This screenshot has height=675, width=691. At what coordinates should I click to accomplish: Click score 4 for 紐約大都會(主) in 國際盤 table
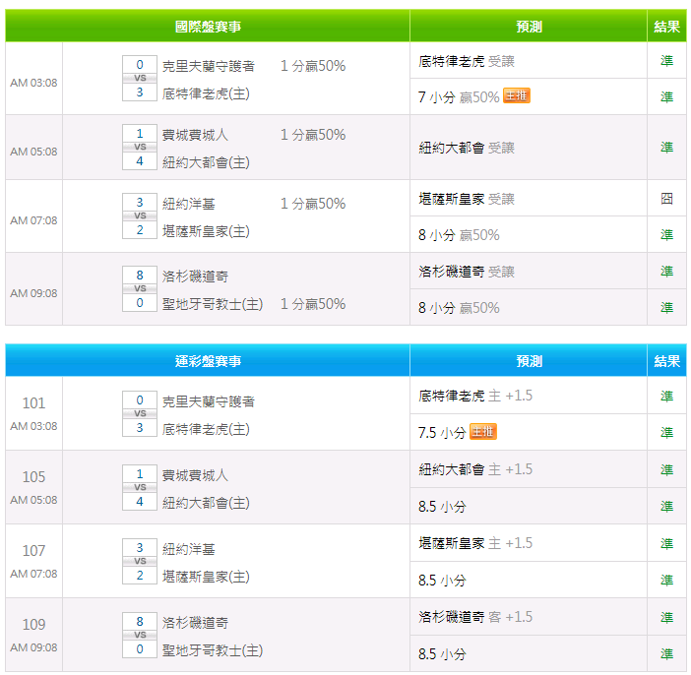(x=140, y=160)
